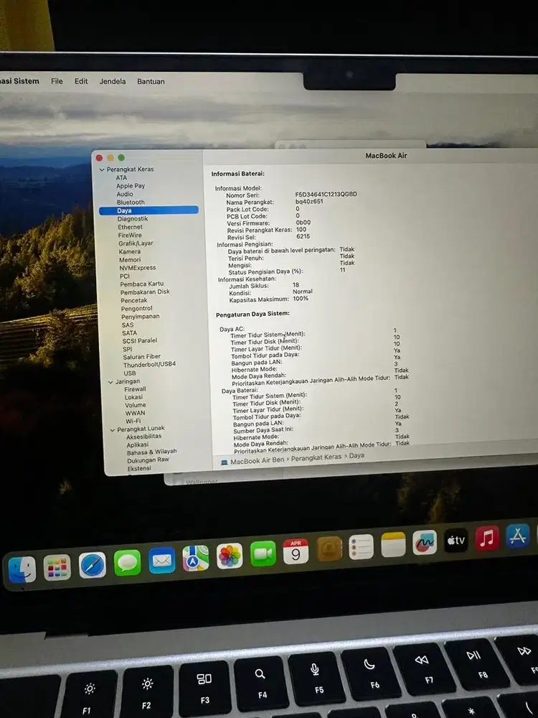Select Bahasa & Wilayah in sidebar
Screen dimensions: 538x718
(152, 452)
